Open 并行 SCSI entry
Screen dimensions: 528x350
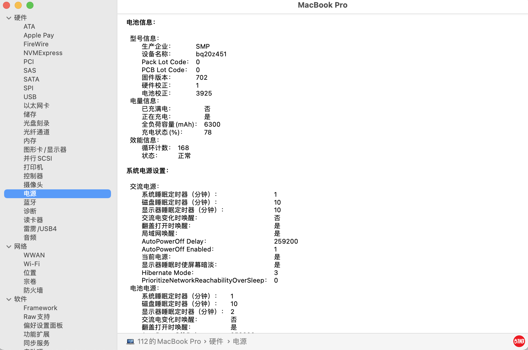[38, 159]
